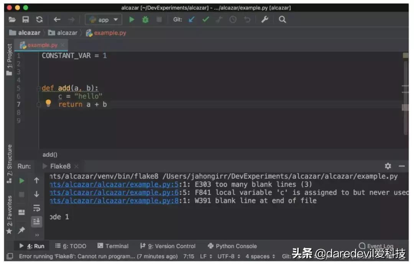Image resolution: width=414 pixels, height=267 pixels.
Task: Commit changes via the green checkmark icon
Action: tap(205, 19)
